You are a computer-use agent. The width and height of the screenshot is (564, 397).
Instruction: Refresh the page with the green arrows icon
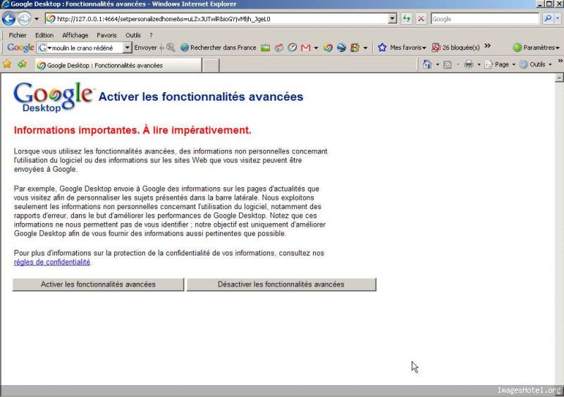[407, 19]
